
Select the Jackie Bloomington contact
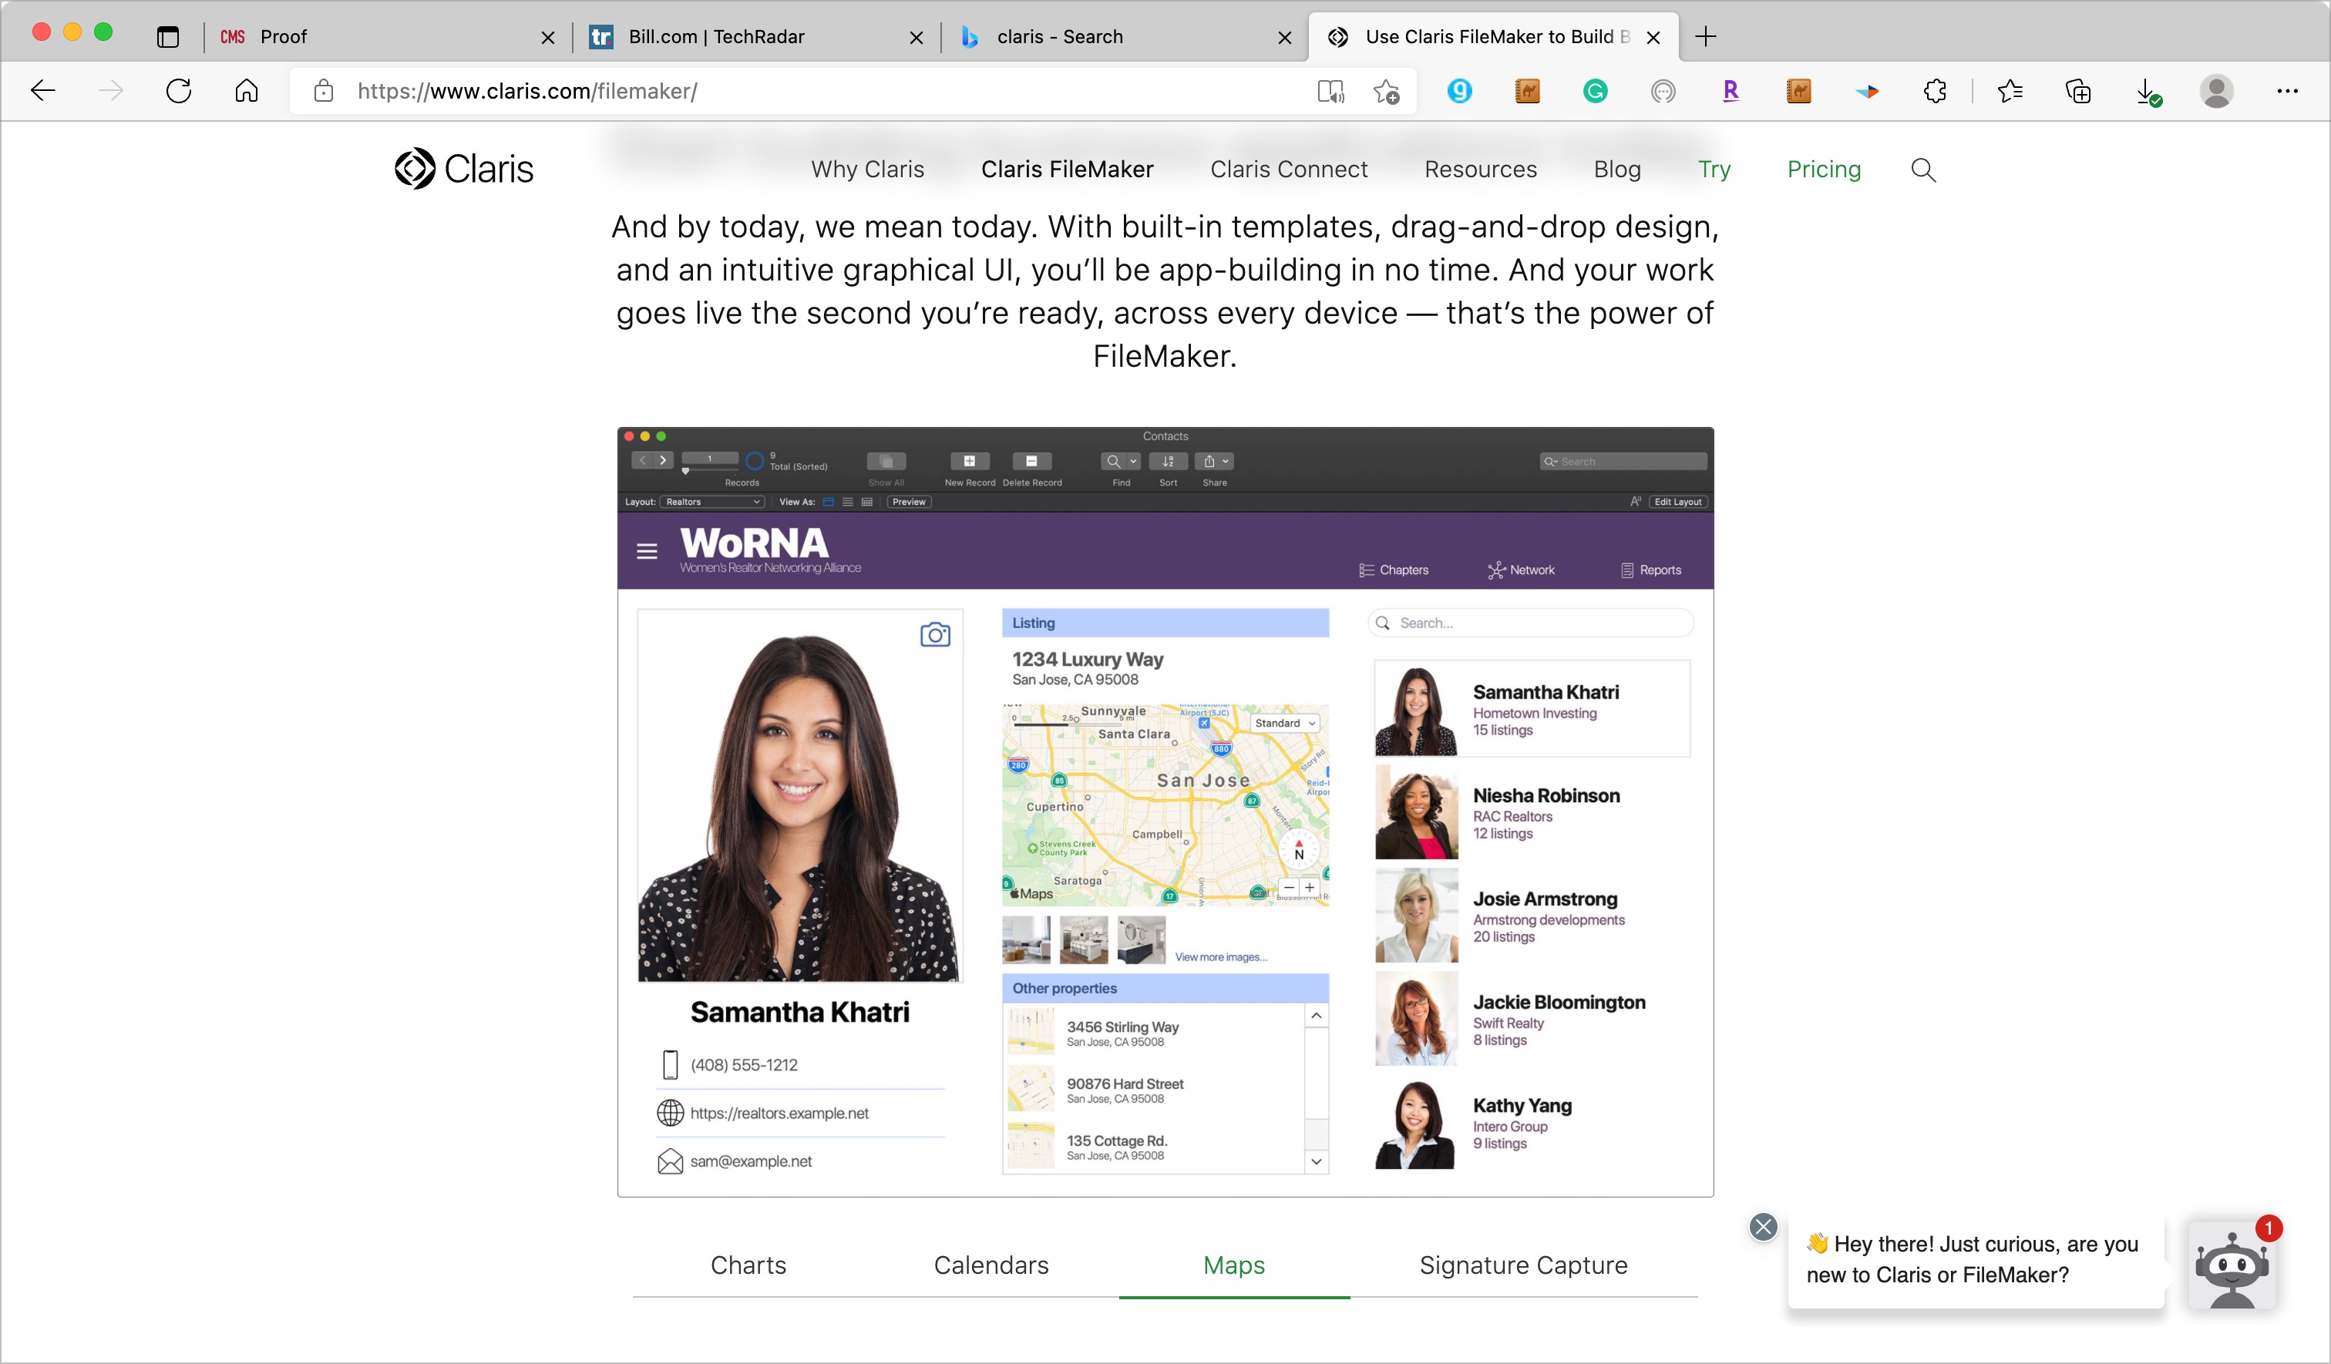tap(1532, 1019)
